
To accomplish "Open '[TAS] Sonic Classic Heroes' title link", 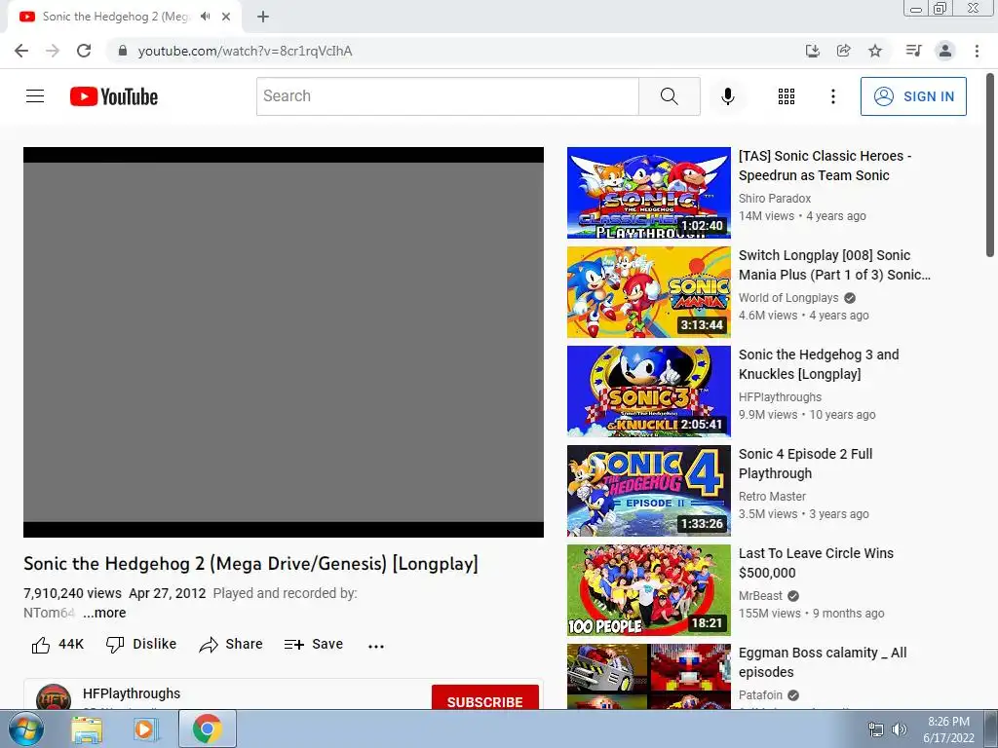I will [825, 166].
